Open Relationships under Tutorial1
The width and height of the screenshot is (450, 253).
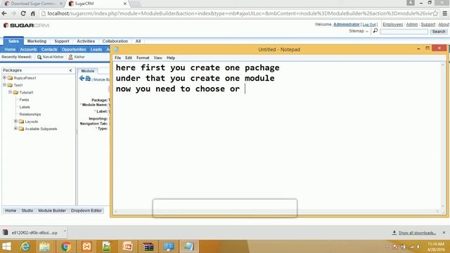tap(30, 114)
